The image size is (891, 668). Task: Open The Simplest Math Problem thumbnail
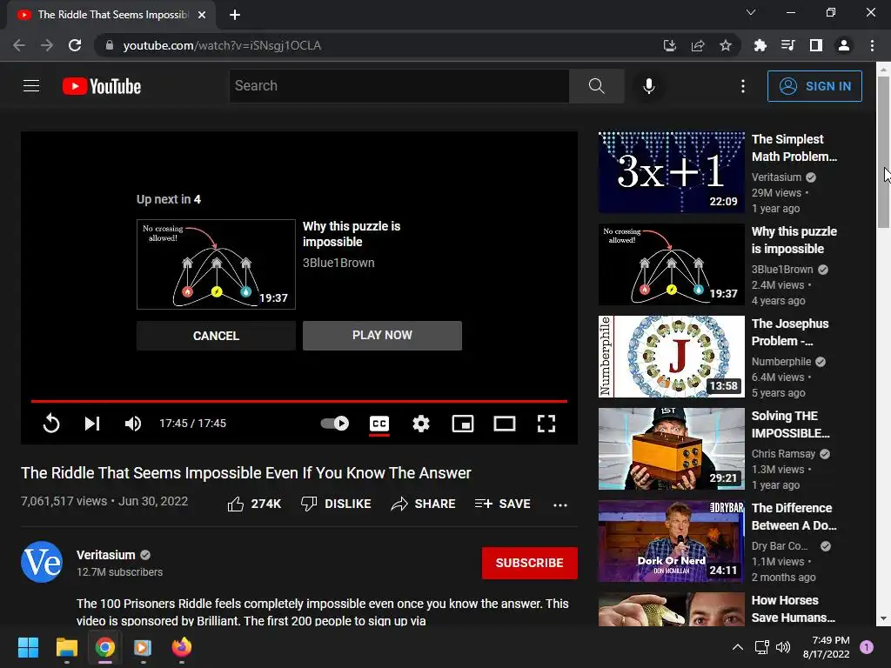[x=671, y=172]
